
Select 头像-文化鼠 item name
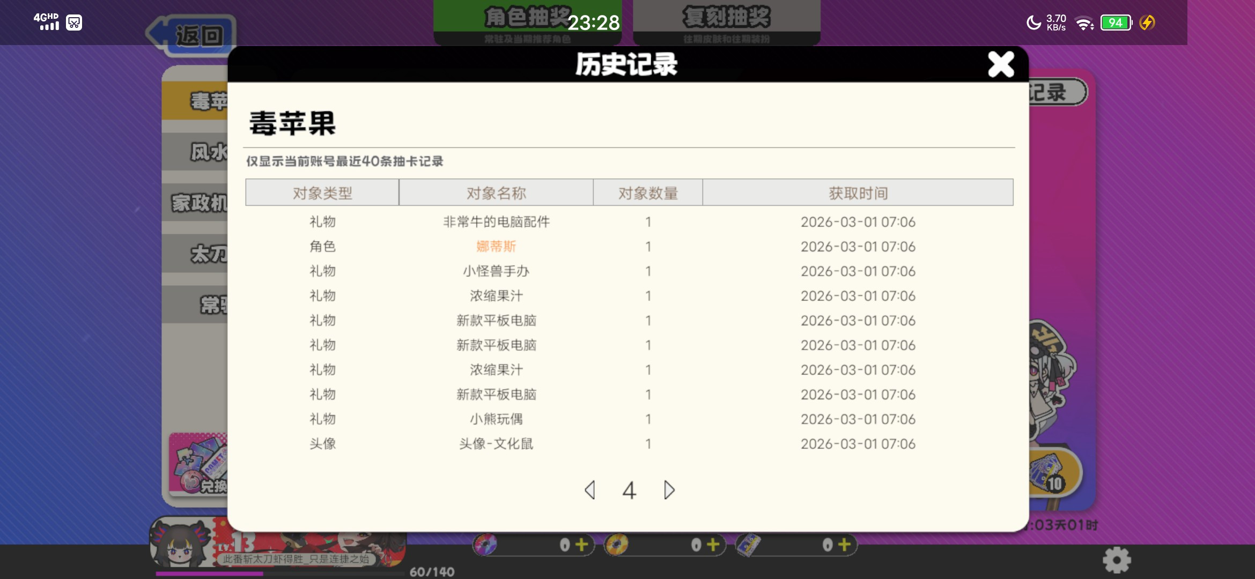(x=496, y=444)
